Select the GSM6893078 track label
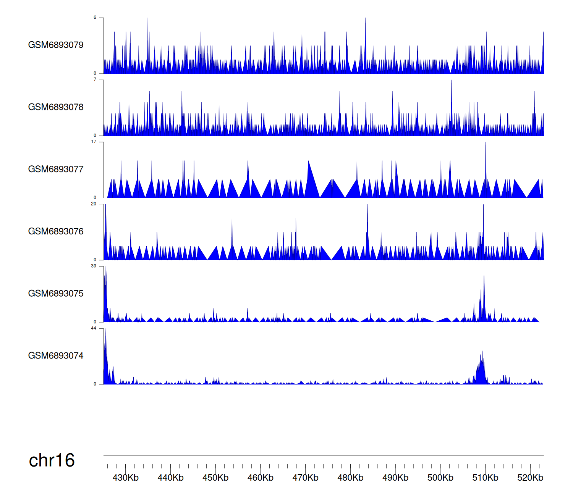 click(x=56, y=107)
